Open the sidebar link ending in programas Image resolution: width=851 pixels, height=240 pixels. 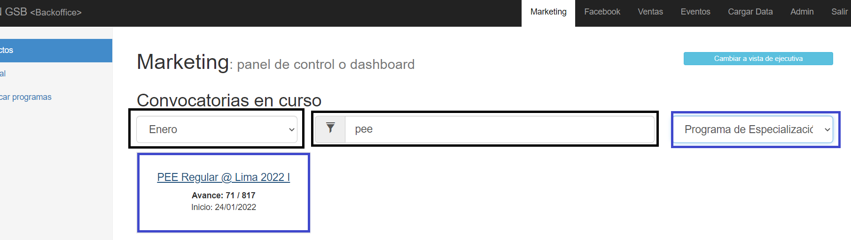point(26,97)
